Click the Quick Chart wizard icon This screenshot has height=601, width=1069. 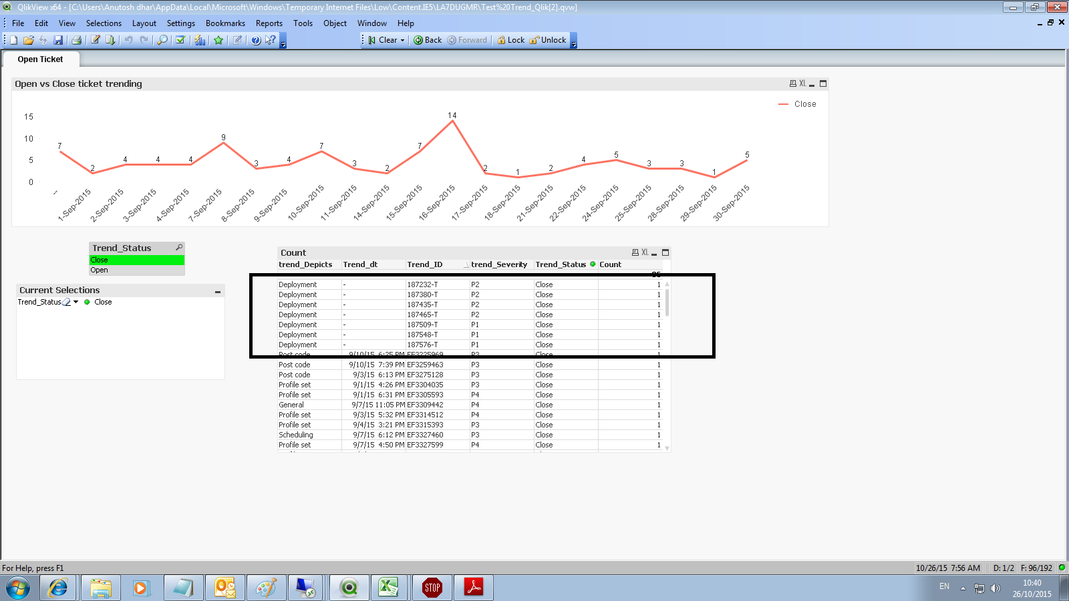tap(200, 40)
